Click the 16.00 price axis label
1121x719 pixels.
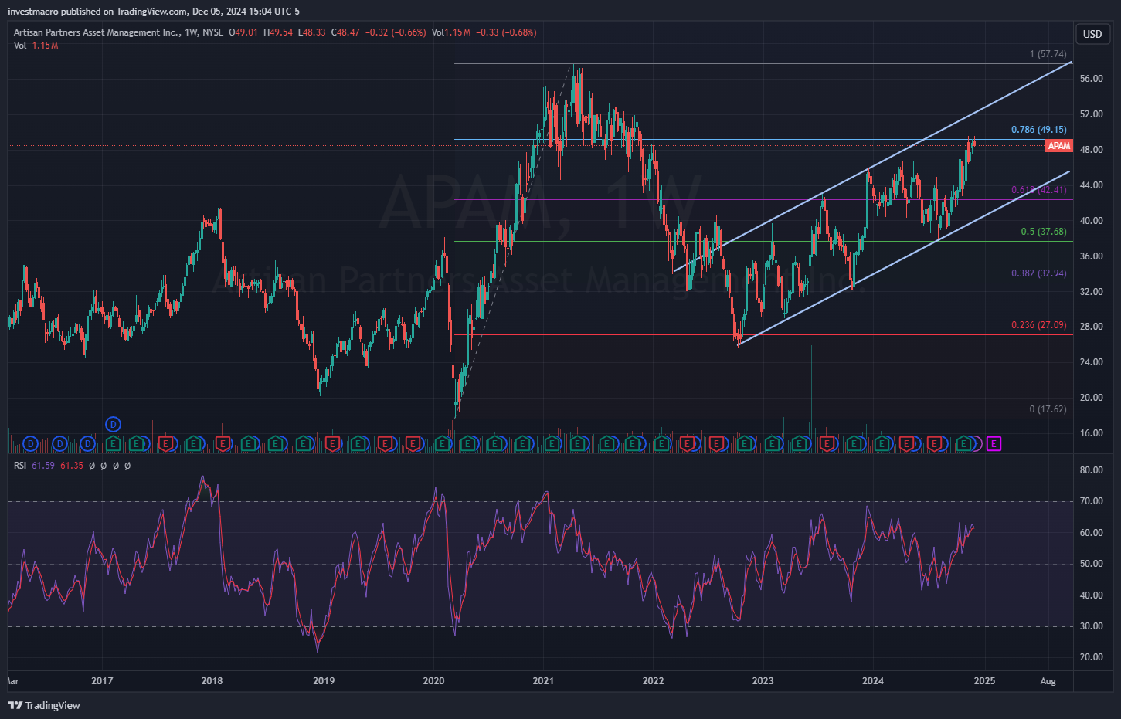click(1092, 433)
